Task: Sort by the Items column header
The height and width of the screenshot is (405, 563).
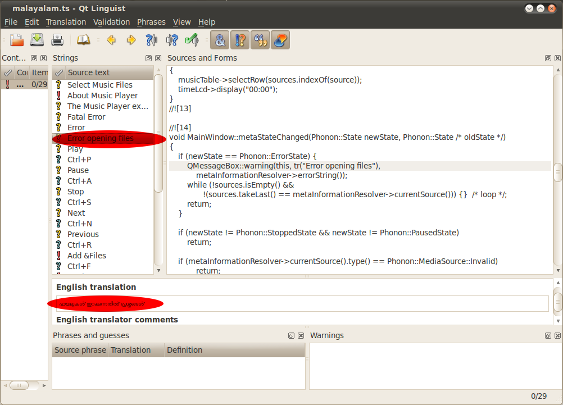Action: coord(39,72)
